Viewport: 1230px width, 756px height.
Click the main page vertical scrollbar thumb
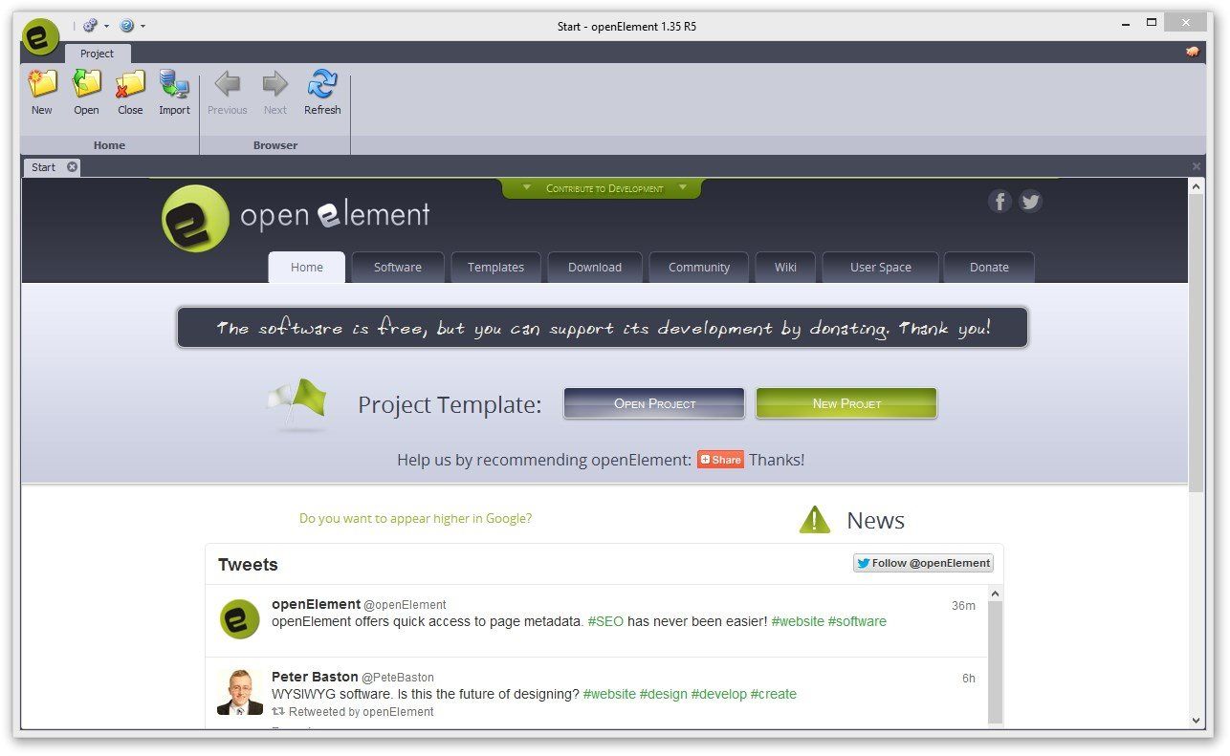(1197, 344)
